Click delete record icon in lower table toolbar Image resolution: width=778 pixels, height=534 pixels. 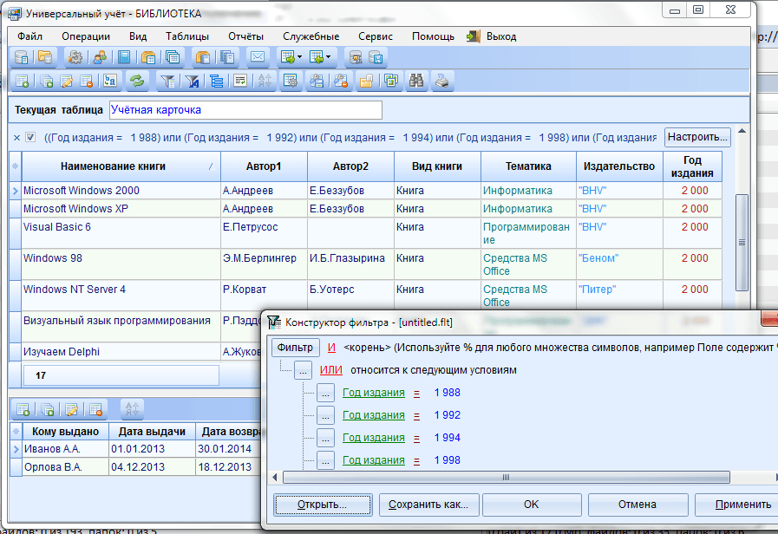pyautogui.click(x=96, y=409)
